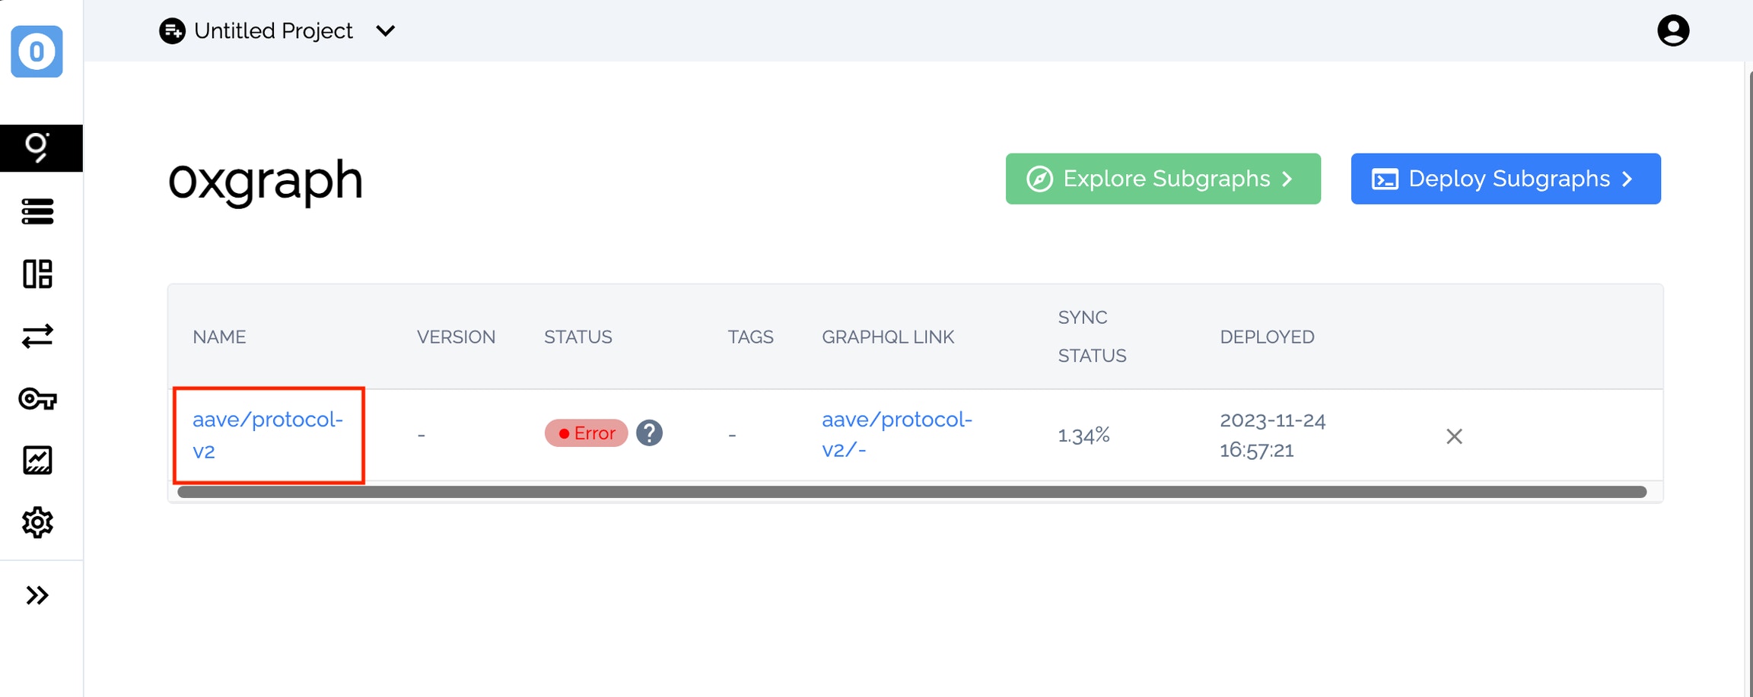Image resolution: width=1753 pixels, height=697 pixels.
Task: Click the project icon beside Untitled Project
Action: pos(172,30)
